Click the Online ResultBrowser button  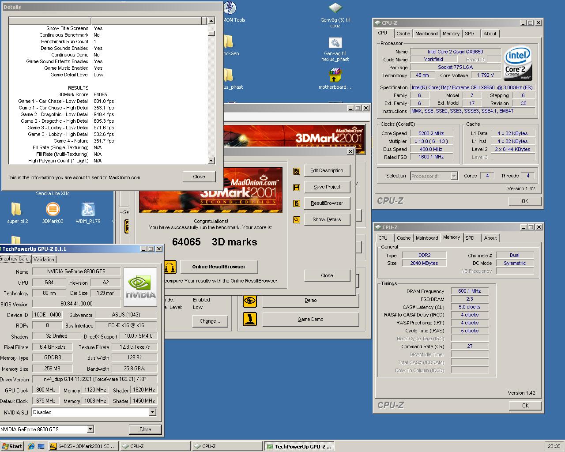pos(219,267)
